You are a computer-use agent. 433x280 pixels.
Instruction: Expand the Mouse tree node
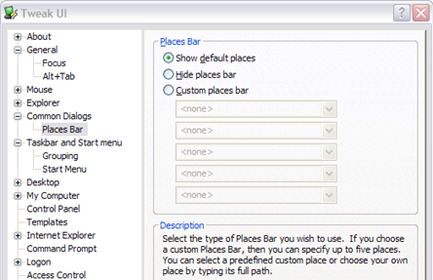(18, 90)
